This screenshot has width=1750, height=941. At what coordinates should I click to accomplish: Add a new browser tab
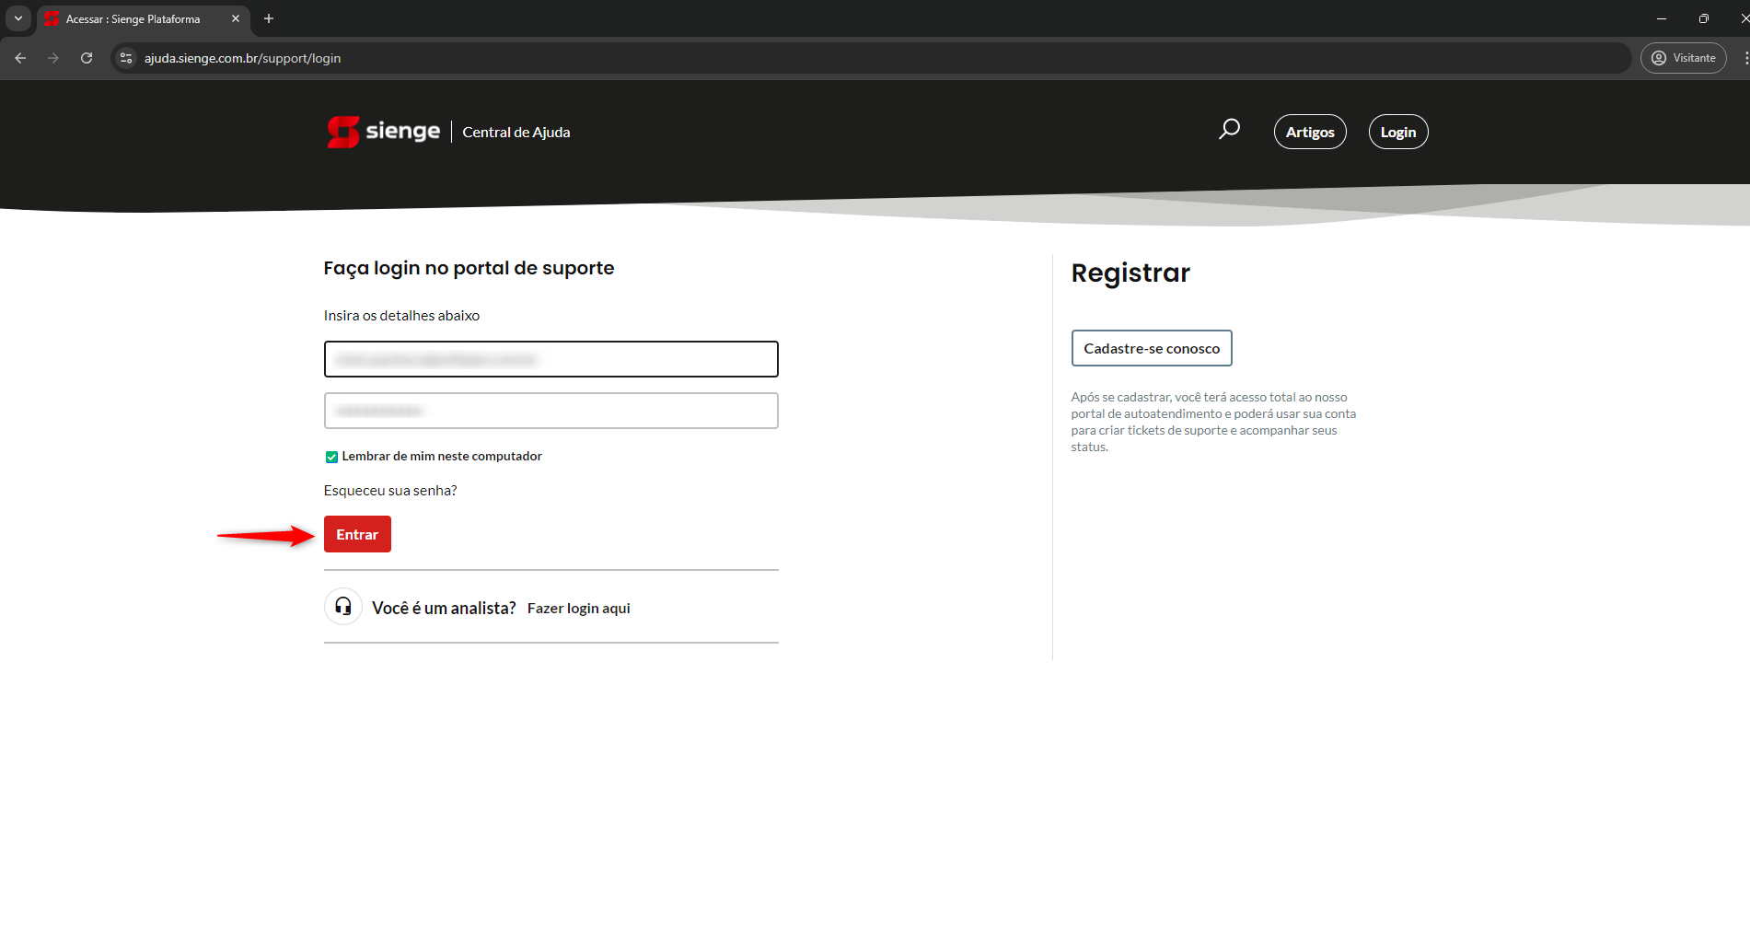[269, 18]
